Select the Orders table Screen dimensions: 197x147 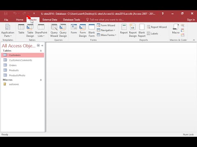click(23, 65)
